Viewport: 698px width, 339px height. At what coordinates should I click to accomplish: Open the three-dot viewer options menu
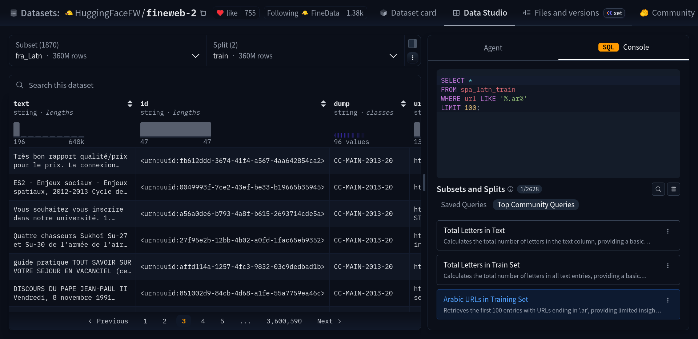tap(412, 58)
